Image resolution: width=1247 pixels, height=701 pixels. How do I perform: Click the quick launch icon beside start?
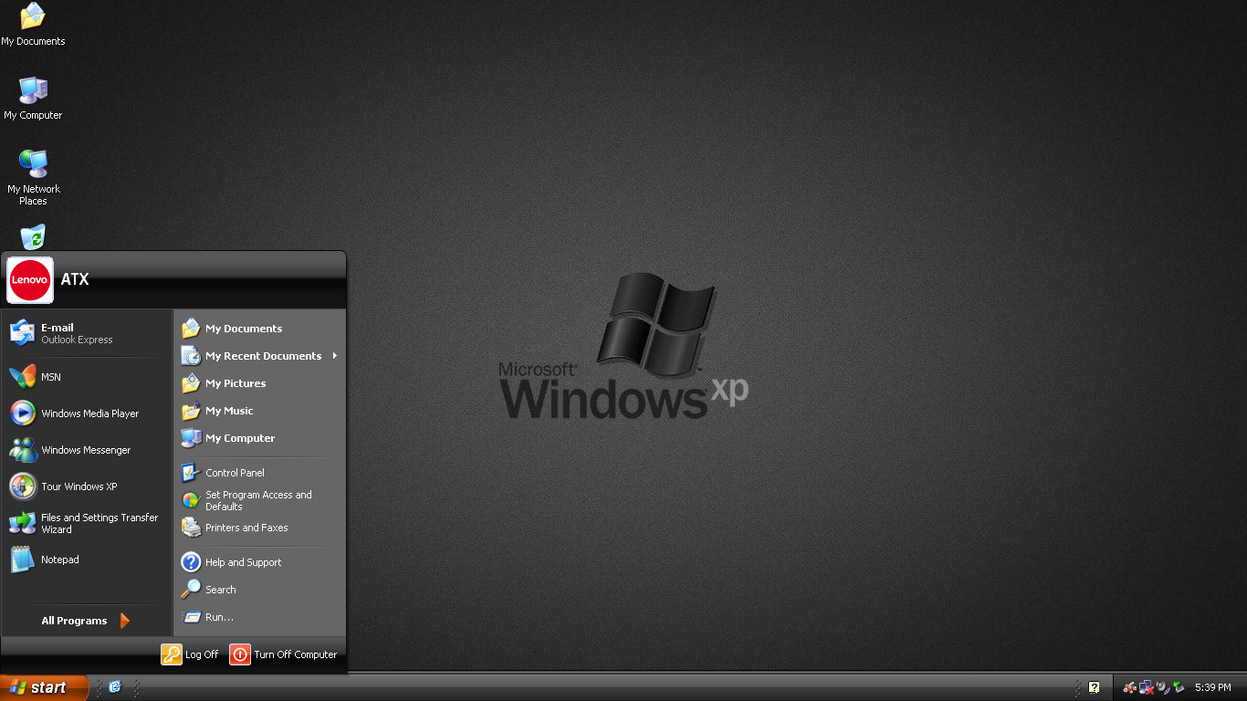pos(115,687)
